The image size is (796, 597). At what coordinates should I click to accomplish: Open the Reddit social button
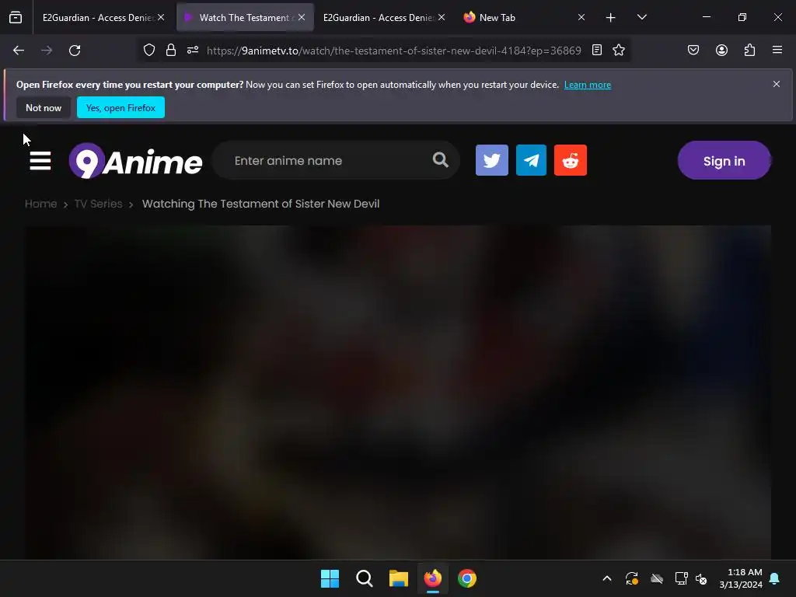pyautogui.click(x=570, y=160)
